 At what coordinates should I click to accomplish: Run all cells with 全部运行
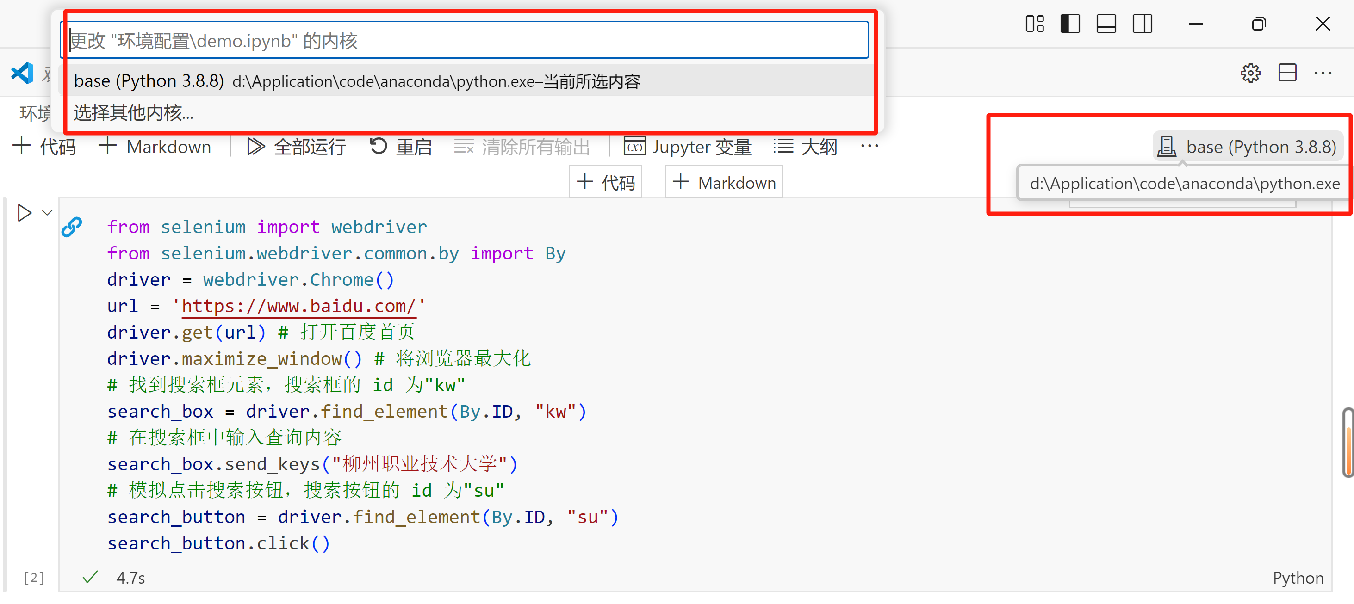(x=297, y=147)
